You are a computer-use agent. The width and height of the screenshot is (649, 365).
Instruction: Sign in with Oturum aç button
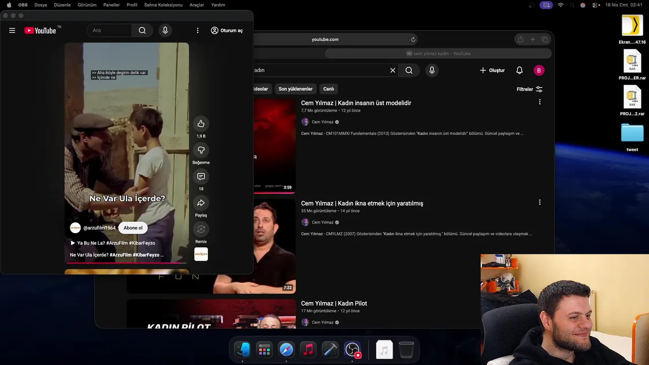[x=227, y=30]
